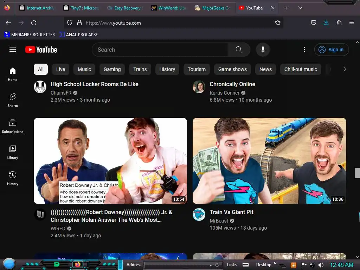This screenshot has width=360, height=270.
Task: Open the Firefox application menu
Action: (x=352, y=22)
